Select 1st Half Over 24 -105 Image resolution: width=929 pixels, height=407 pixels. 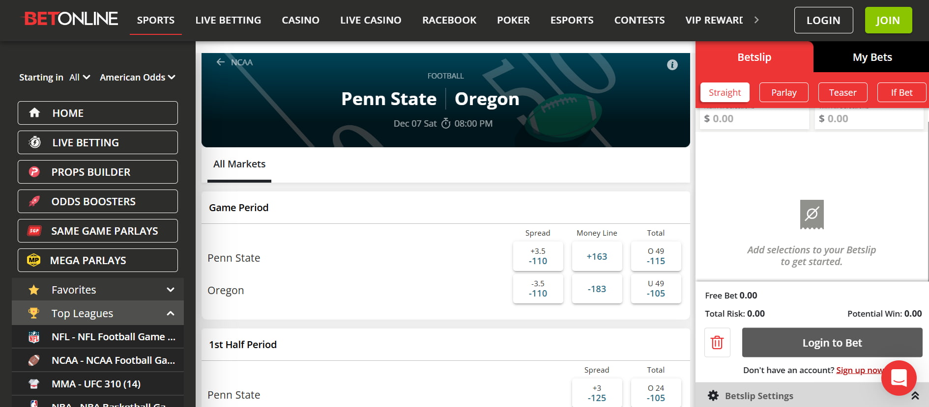[656, 393]
